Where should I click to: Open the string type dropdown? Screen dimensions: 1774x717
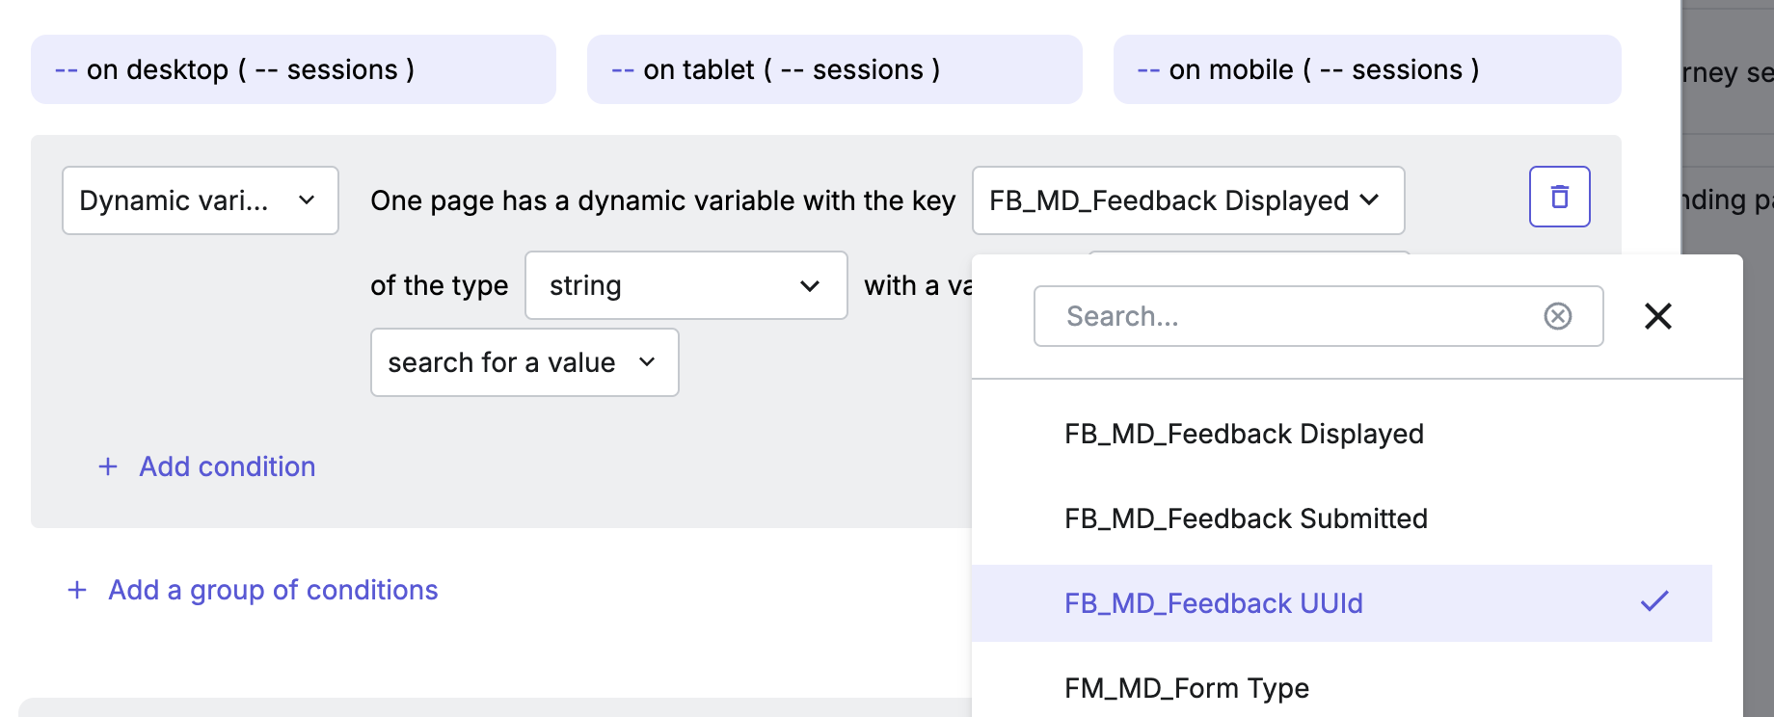(x=686, y=285)
